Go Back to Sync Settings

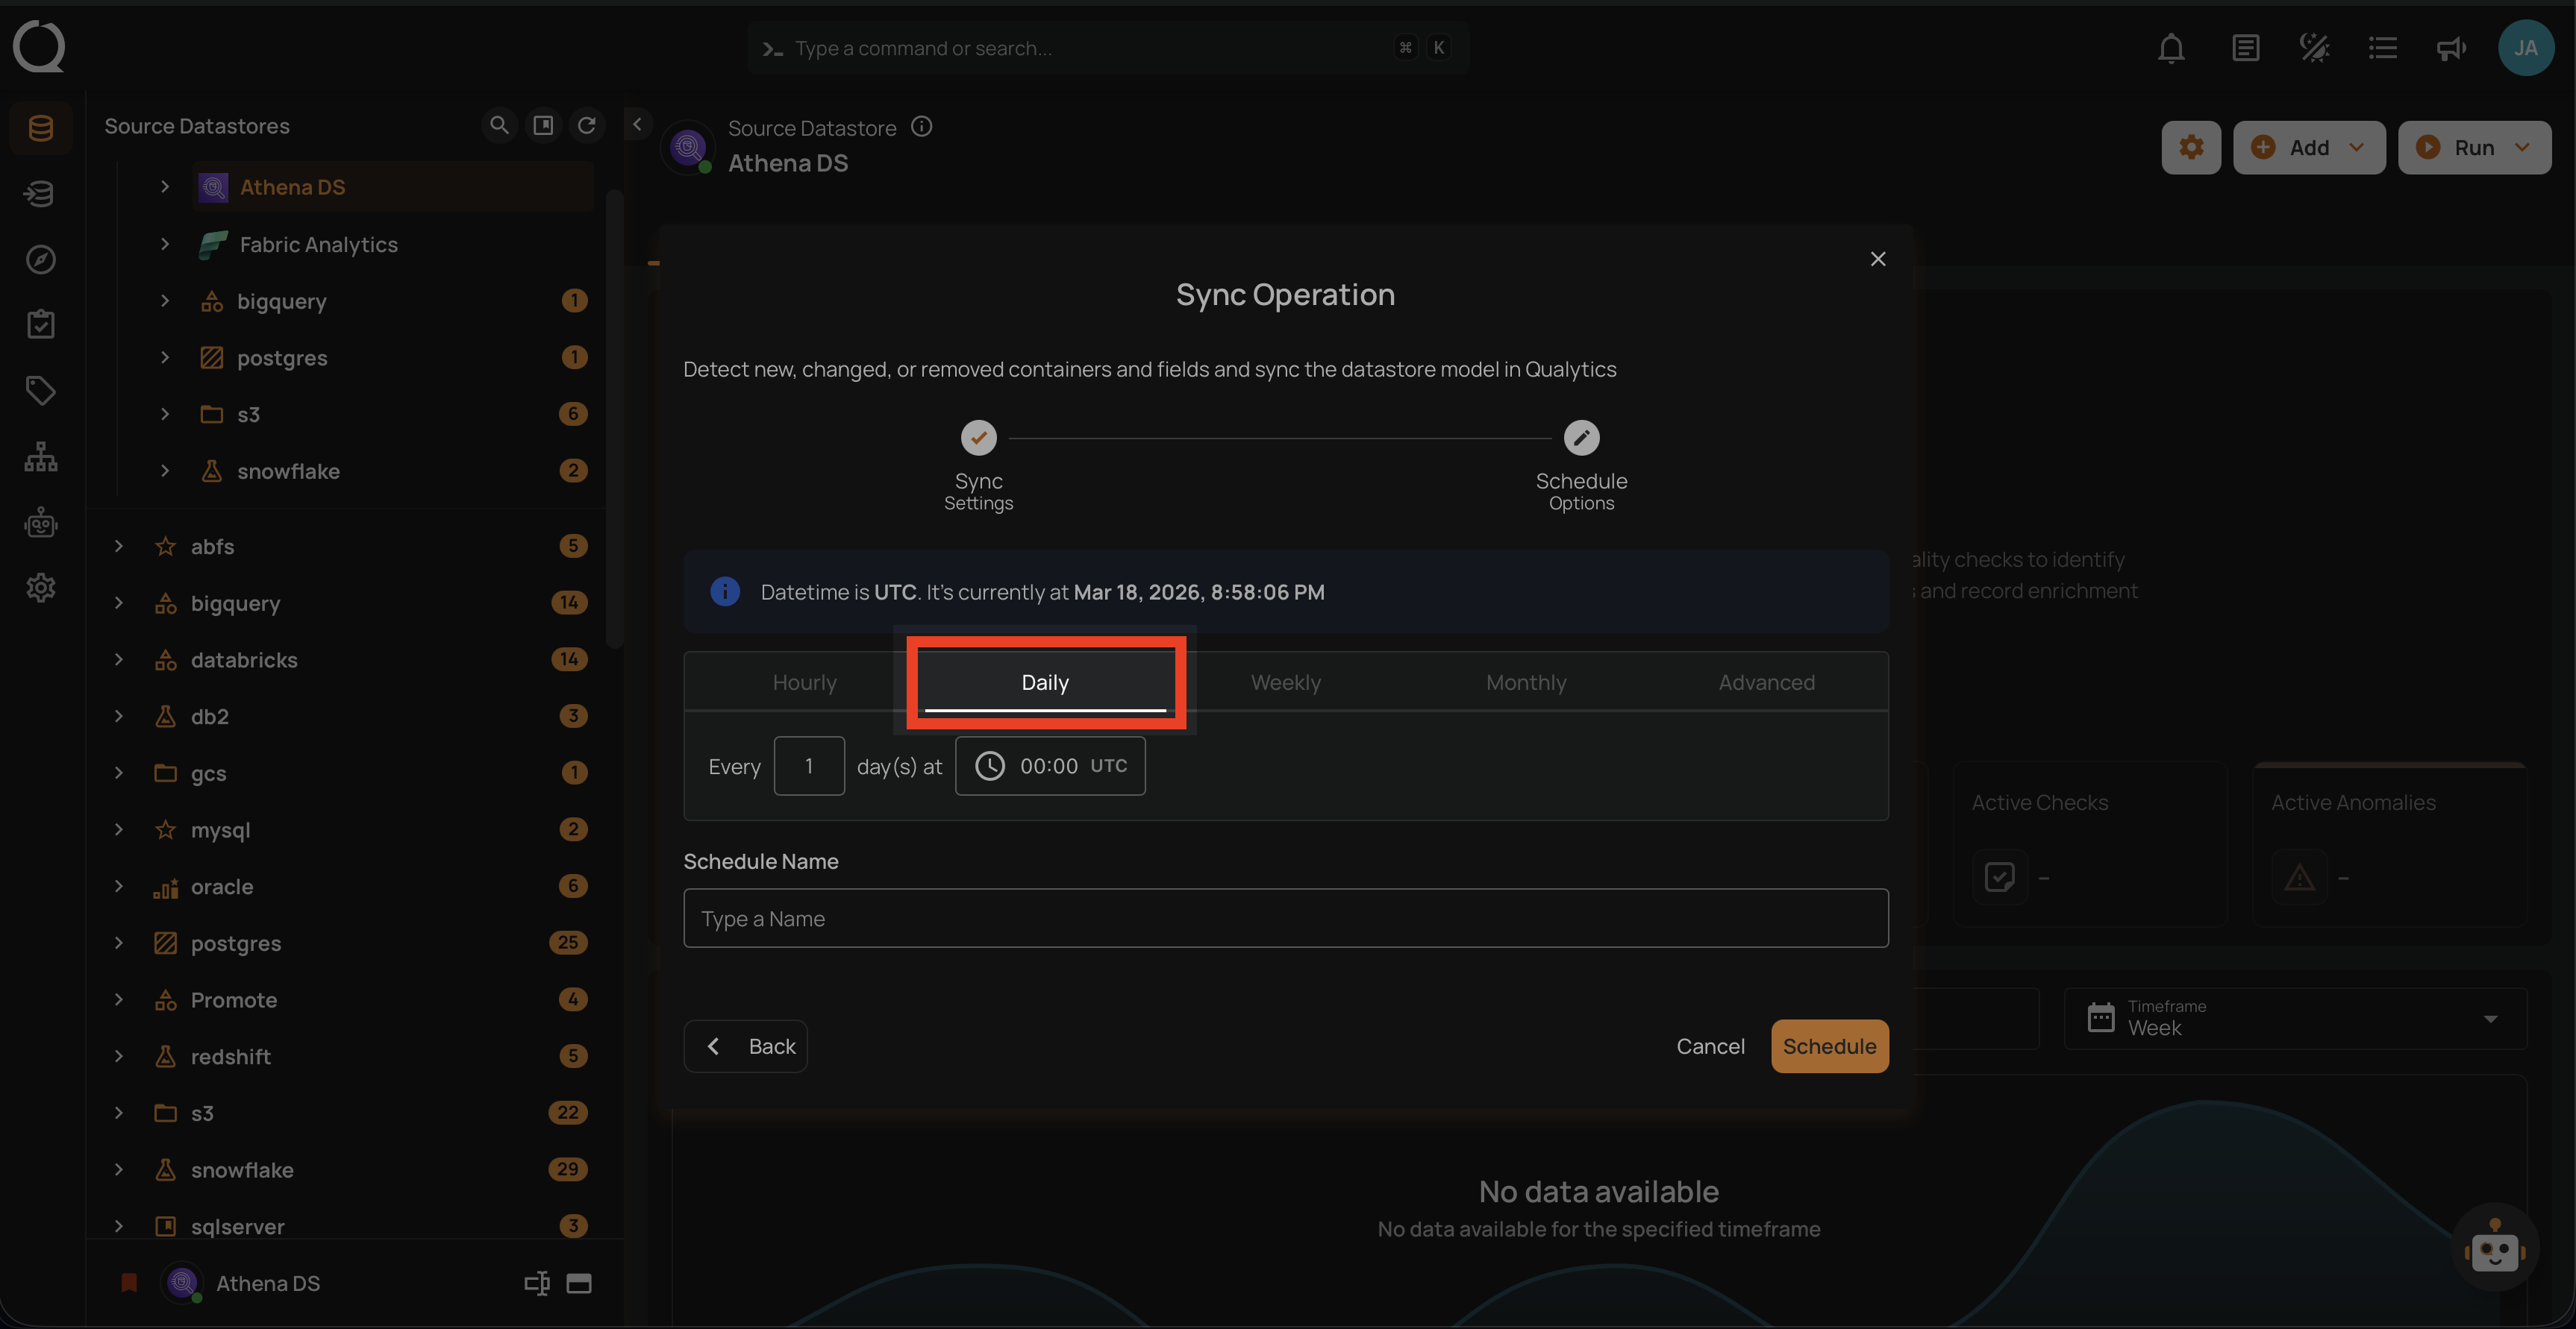(746, 1046)
